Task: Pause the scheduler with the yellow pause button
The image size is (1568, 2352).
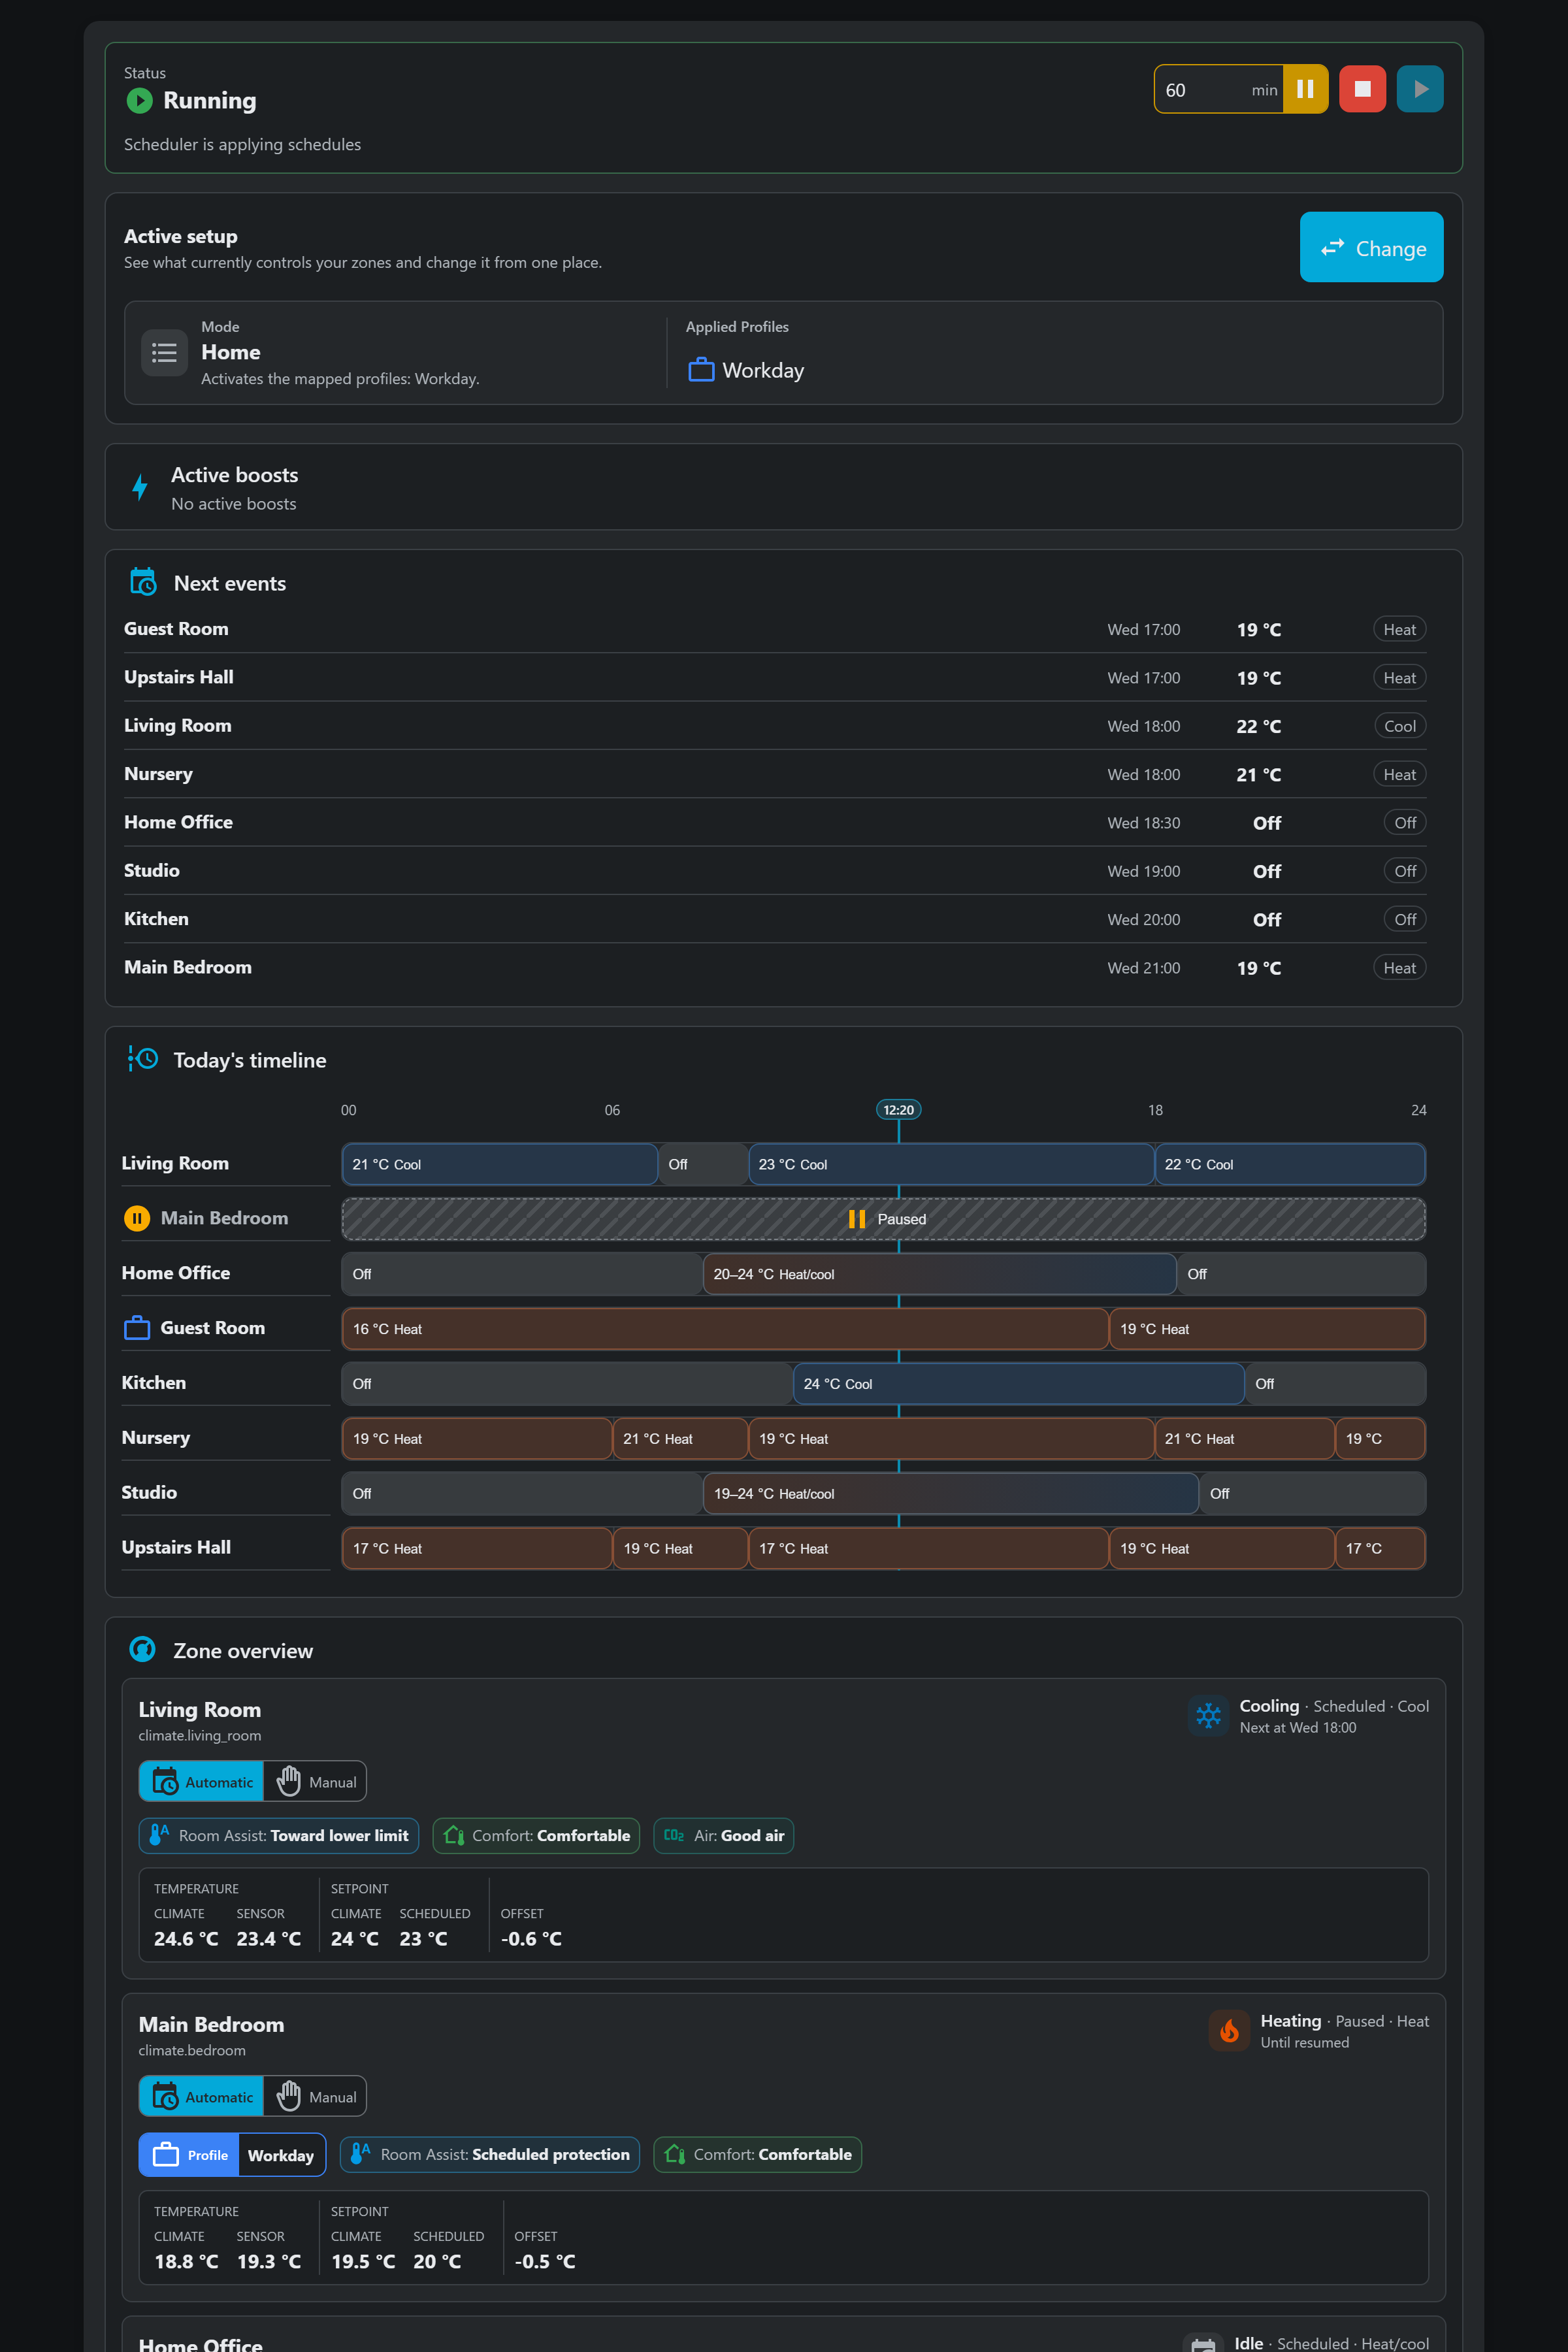Action: click(x=1305, y=89)
